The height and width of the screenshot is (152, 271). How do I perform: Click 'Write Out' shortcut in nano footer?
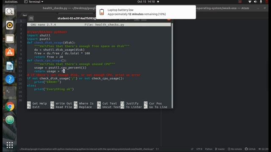61,103
